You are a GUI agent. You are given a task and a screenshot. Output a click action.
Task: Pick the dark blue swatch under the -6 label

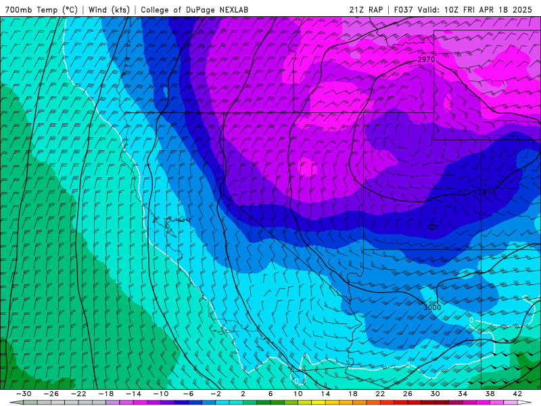[x=181, y=403]
